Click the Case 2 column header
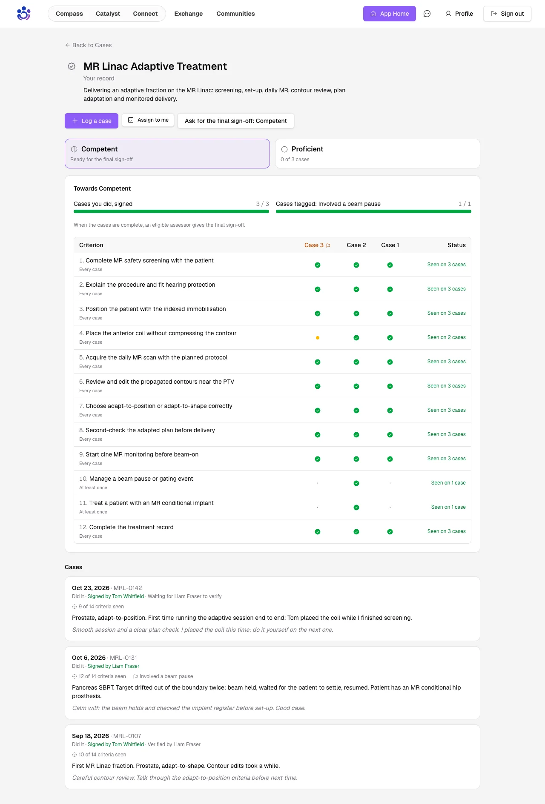This screenshot has height=804, width=545. tap(356, 245)
